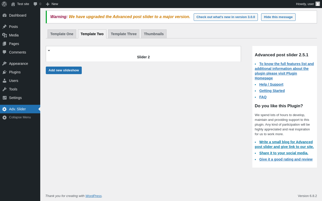Open Pages label in sidebar
Screen dimensions: 322x201
tap(14, 44)
